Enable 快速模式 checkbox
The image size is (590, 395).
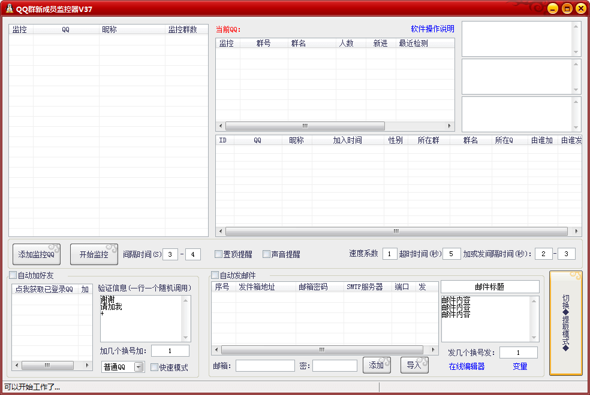[154, 367]
